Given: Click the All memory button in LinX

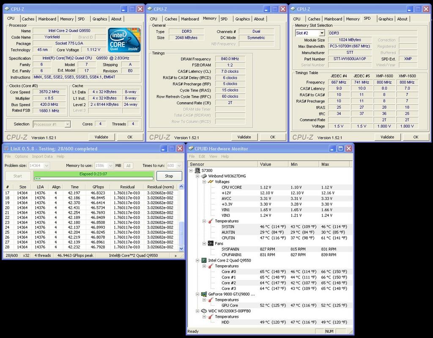Looking at the screenshot, I should [129, 166].
